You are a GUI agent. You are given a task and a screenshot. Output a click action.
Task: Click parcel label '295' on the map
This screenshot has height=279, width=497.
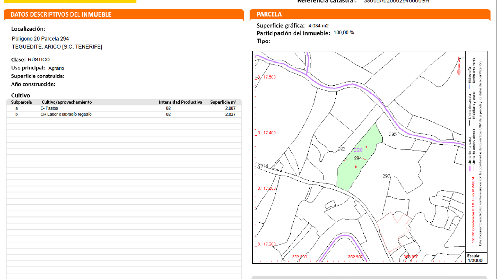click(x=393, y=134)
